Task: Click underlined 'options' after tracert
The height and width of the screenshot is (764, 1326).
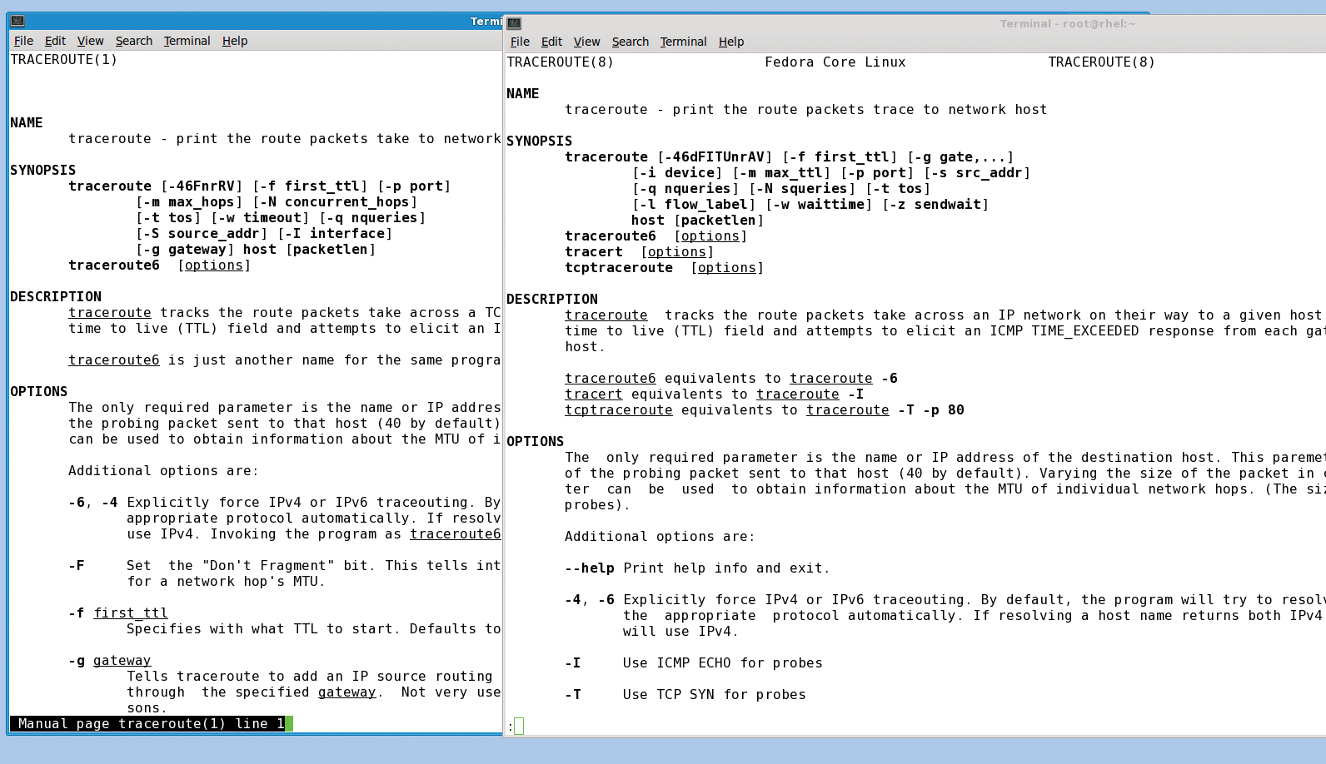Action: tap(677, 252)
